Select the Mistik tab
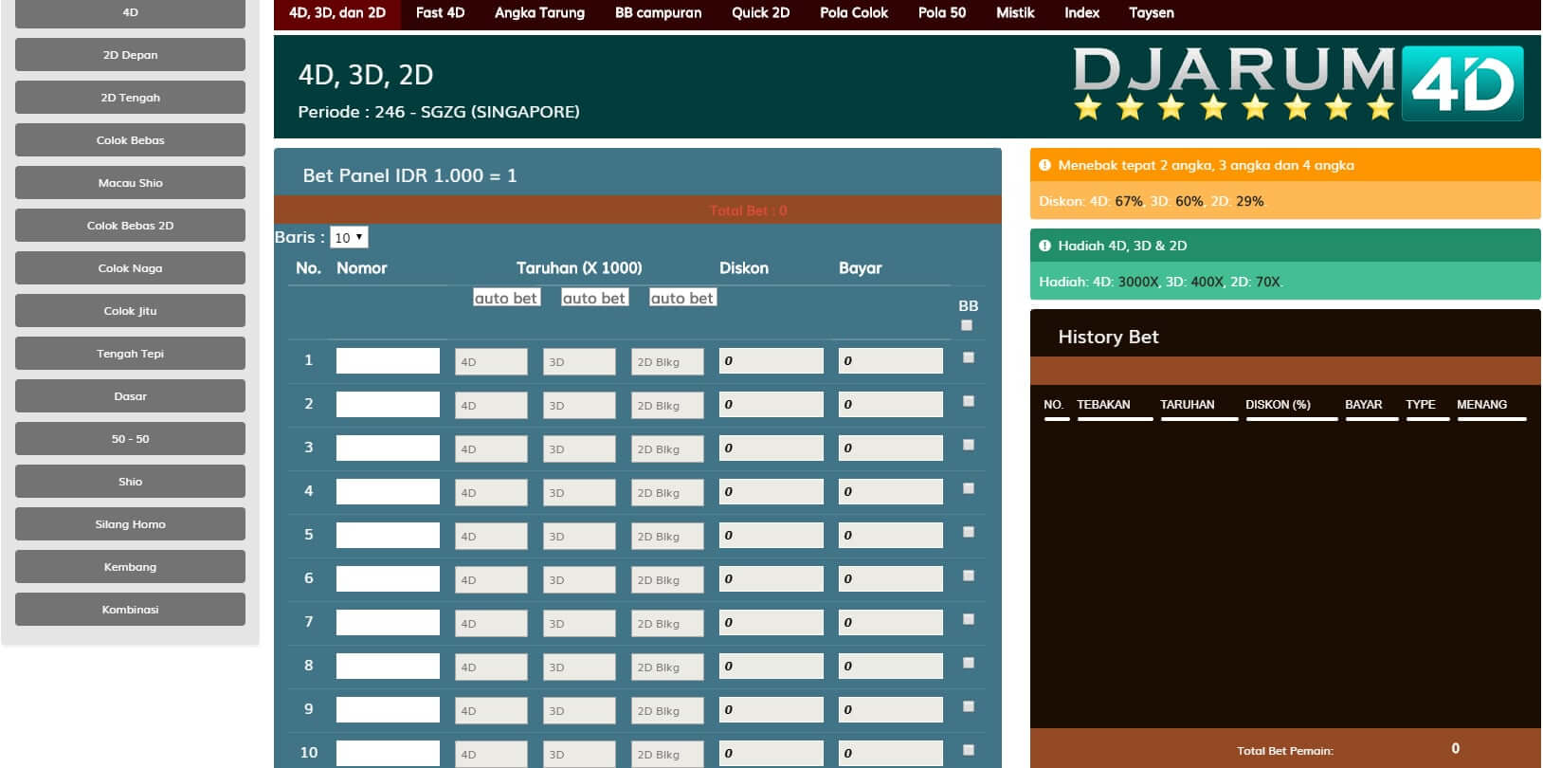This screenshot has height=768, width=1543. [1015, 13]
